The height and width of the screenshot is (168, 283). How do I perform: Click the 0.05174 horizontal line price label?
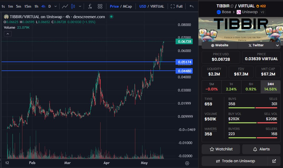(x=184, y=62)
